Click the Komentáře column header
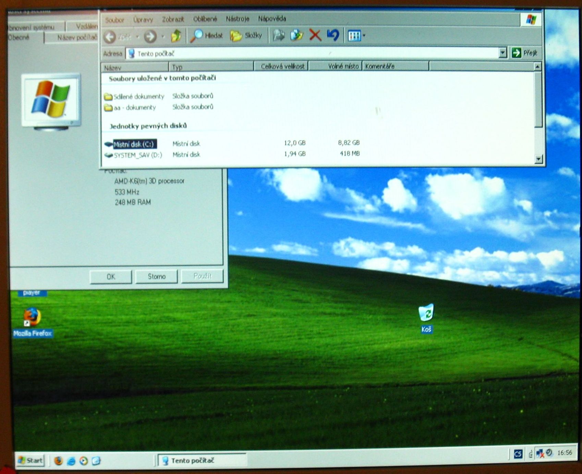582x474 pixels. tap(396, 66)
